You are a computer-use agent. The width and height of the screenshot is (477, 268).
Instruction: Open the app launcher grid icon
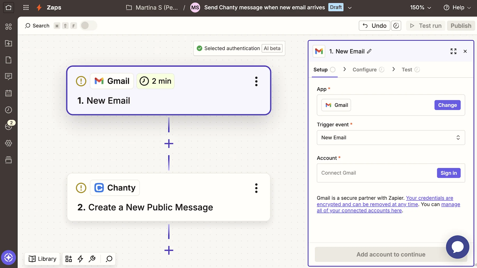tap(26, 7)
